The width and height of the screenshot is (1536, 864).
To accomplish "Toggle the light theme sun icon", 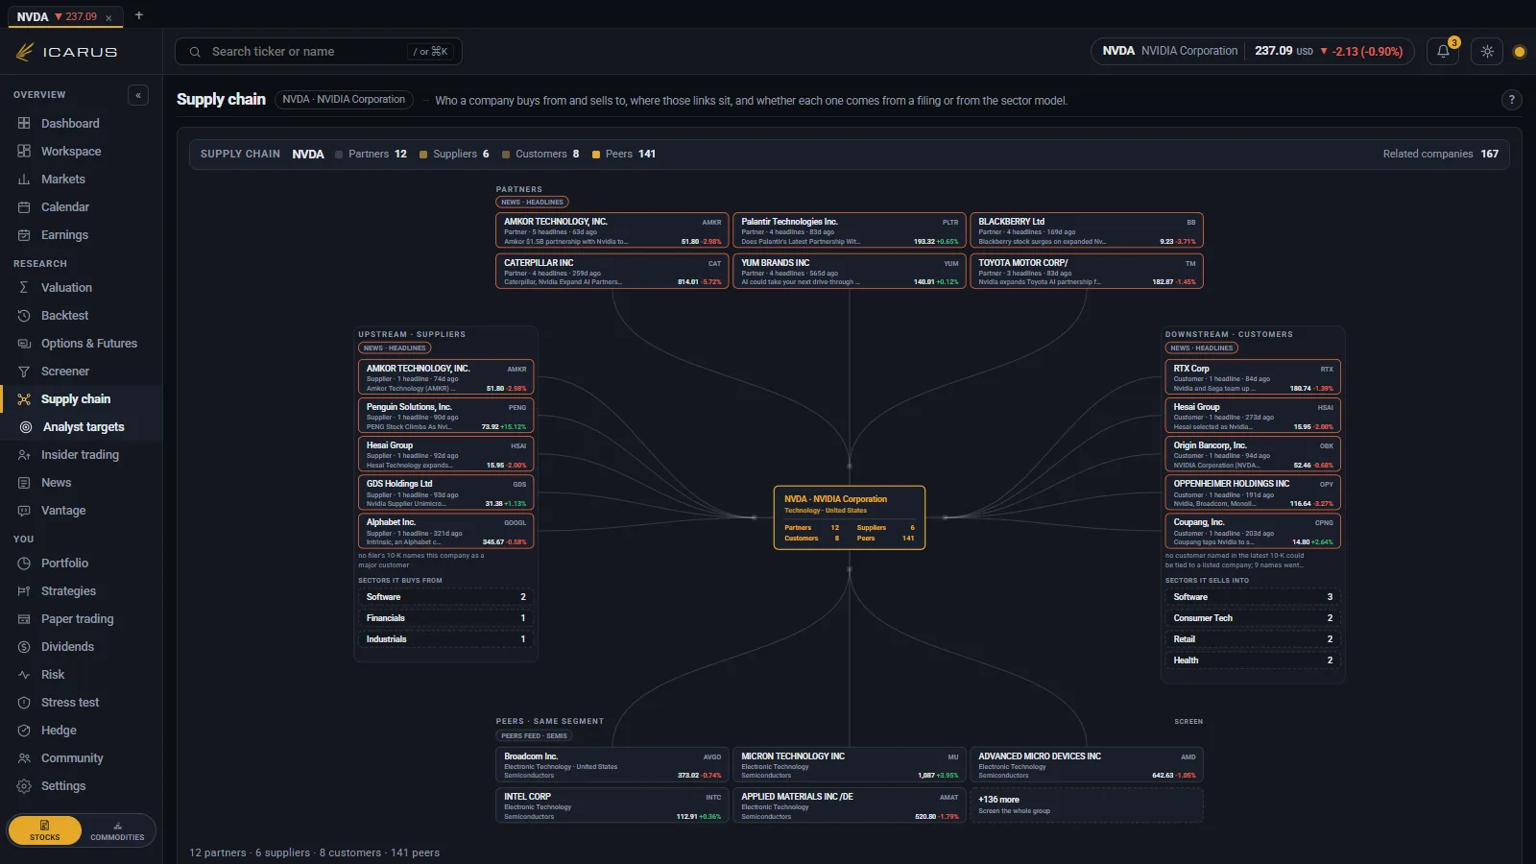I will (x=1487, y=52).
